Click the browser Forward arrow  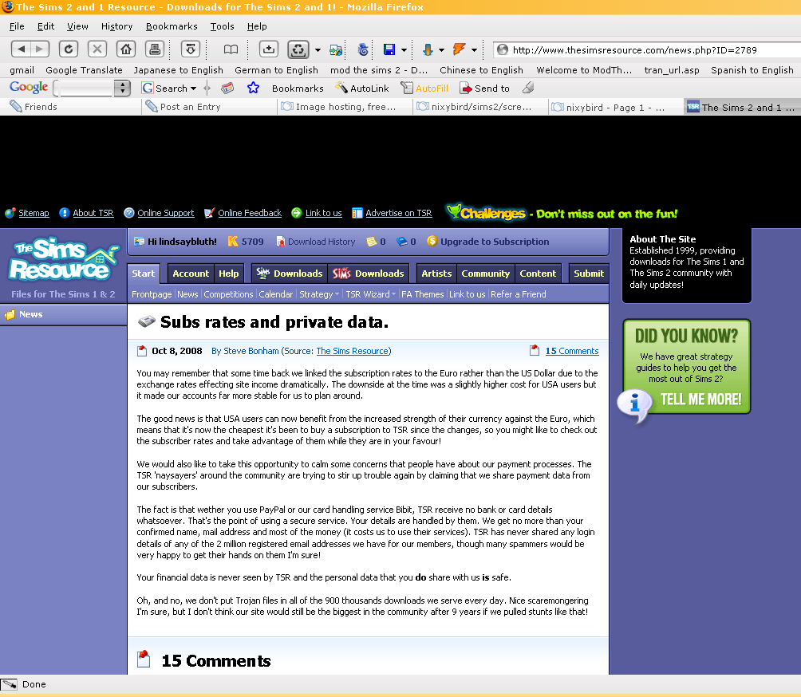point(40,49)
